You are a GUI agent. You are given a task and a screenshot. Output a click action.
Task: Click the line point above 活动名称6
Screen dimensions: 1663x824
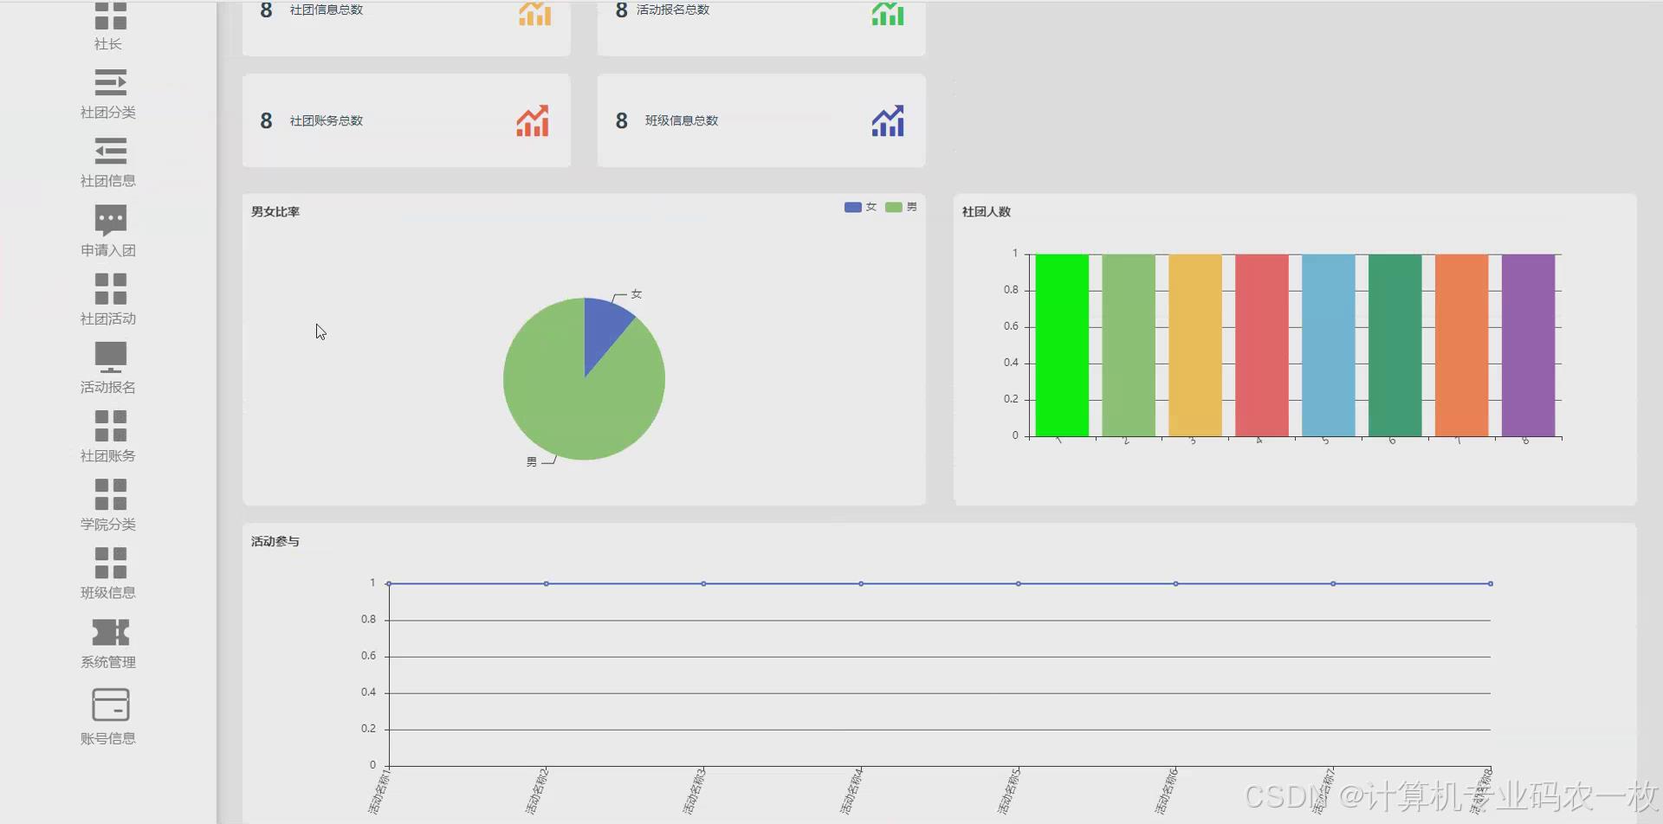(1175, 584)
